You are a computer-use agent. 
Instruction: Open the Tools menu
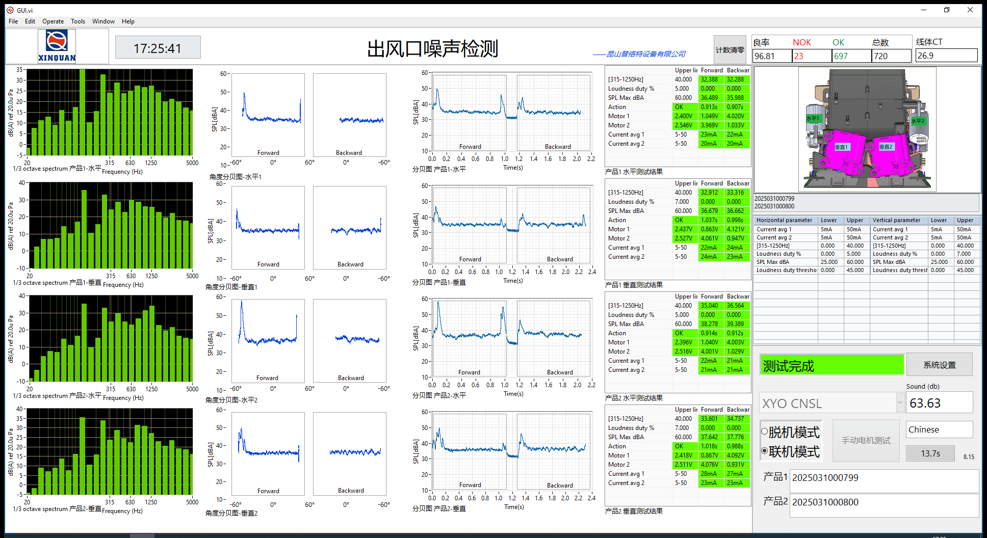(78, 21)
